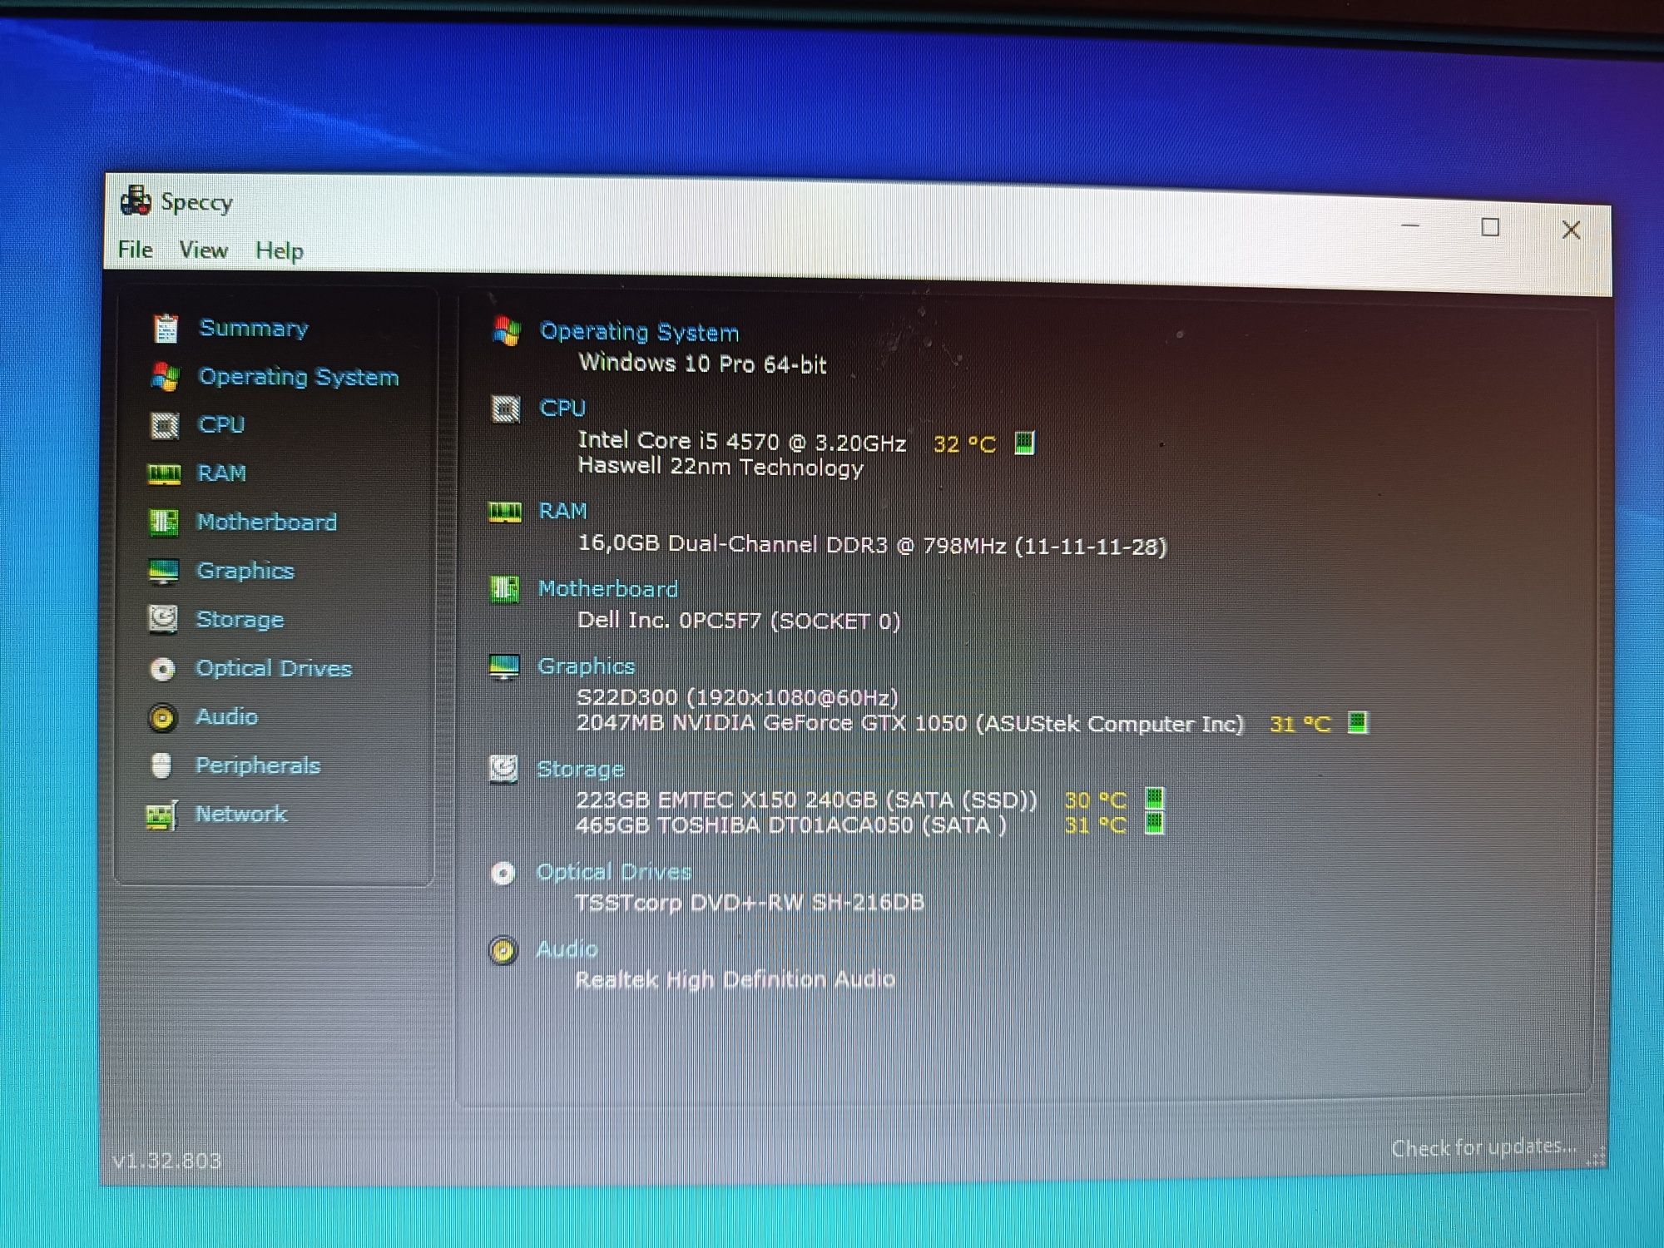Click the TSSTcorp DVD+-RW SH-216DB line
Image resolution: width=1664 pixels, height=1248 pixels.
tap(750, 903)
